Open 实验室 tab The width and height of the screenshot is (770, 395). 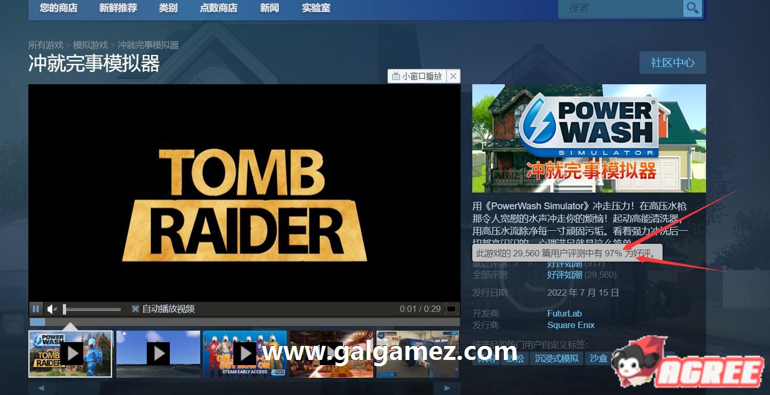(316, 8)
